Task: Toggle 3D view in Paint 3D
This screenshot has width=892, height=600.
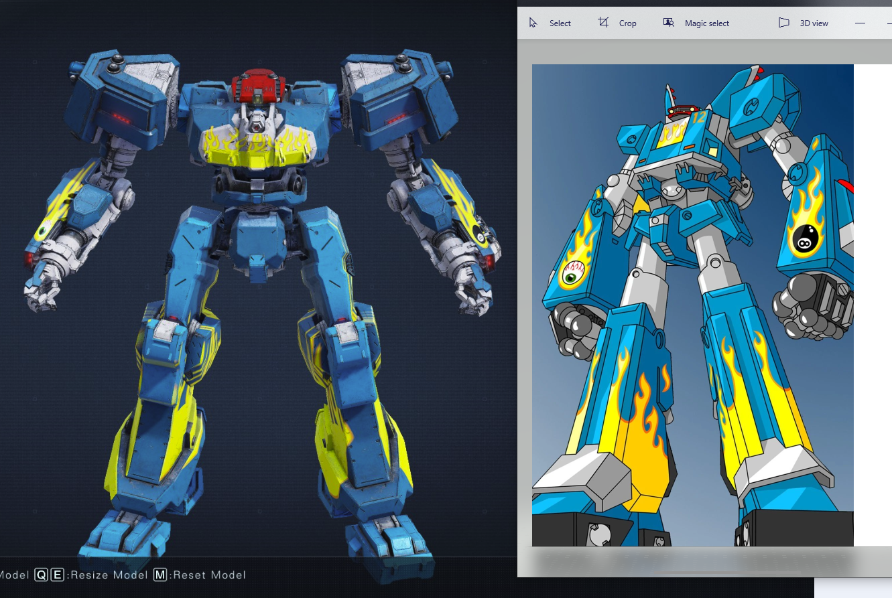Action: 803,23
